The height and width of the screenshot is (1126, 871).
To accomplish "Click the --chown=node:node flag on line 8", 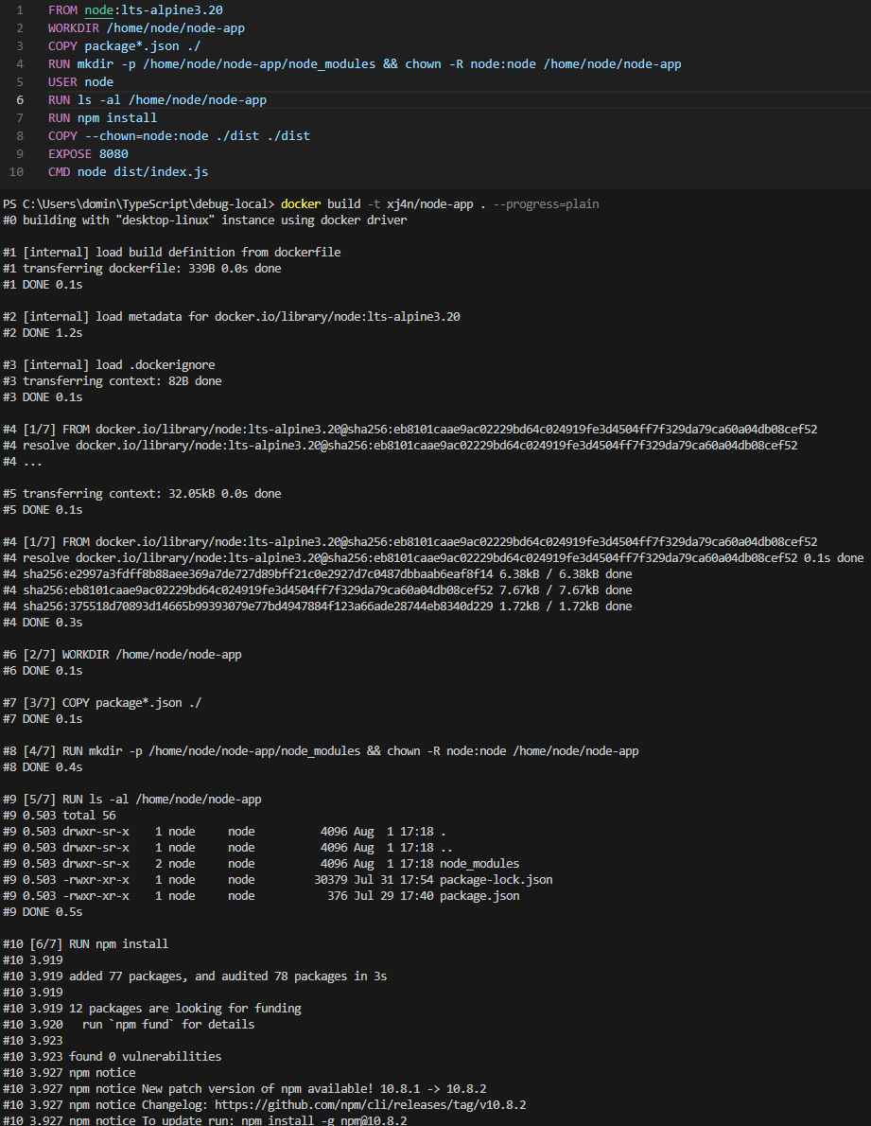I will [146, 136].
